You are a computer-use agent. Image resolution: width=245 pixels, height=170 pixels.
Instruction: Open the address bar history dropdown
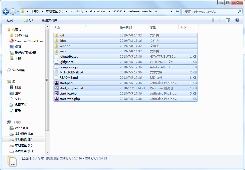point(171,11)
